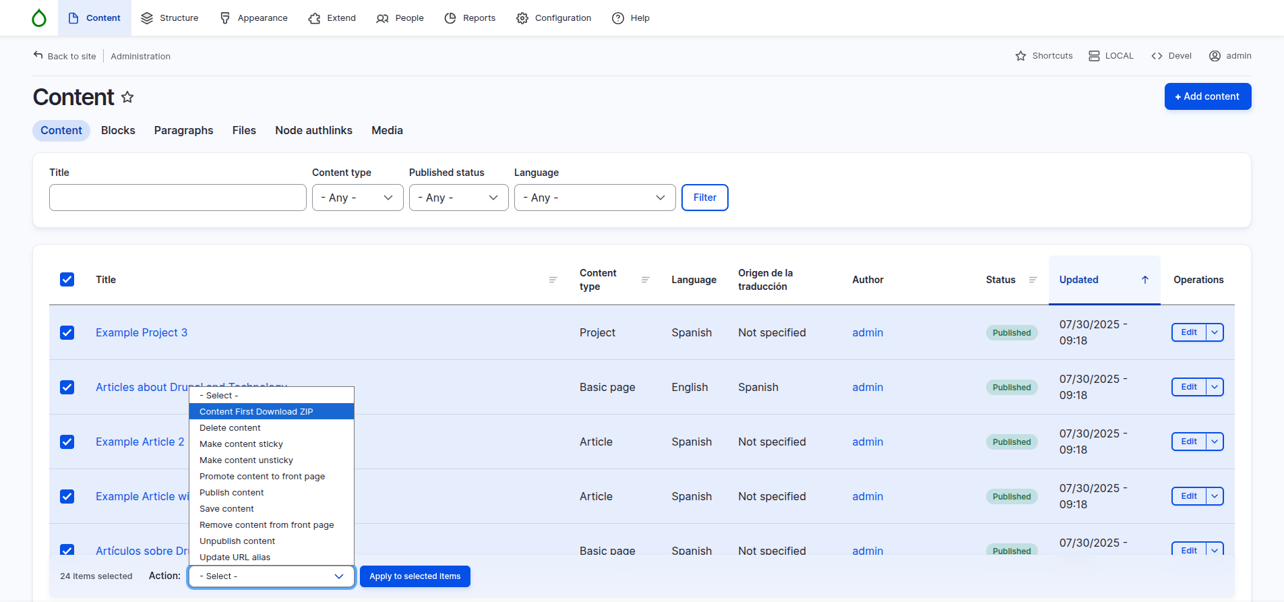
Task: Expand the Published status filter dropdown
Action: point(458,198)
